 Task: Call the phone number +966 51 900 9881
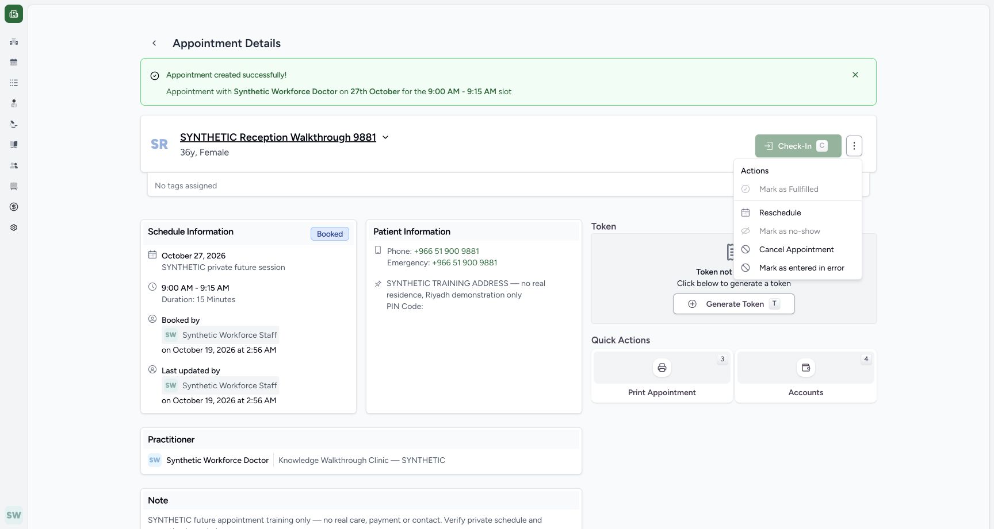(446, 251)
